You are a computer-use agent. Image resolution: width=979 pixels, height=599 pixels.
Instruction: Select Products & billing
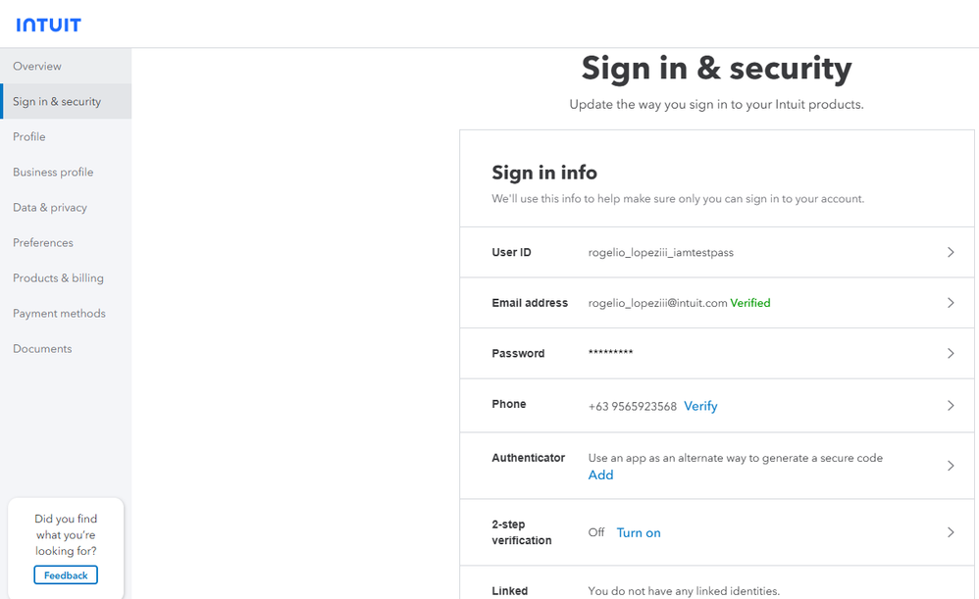[x=56, y=277]
